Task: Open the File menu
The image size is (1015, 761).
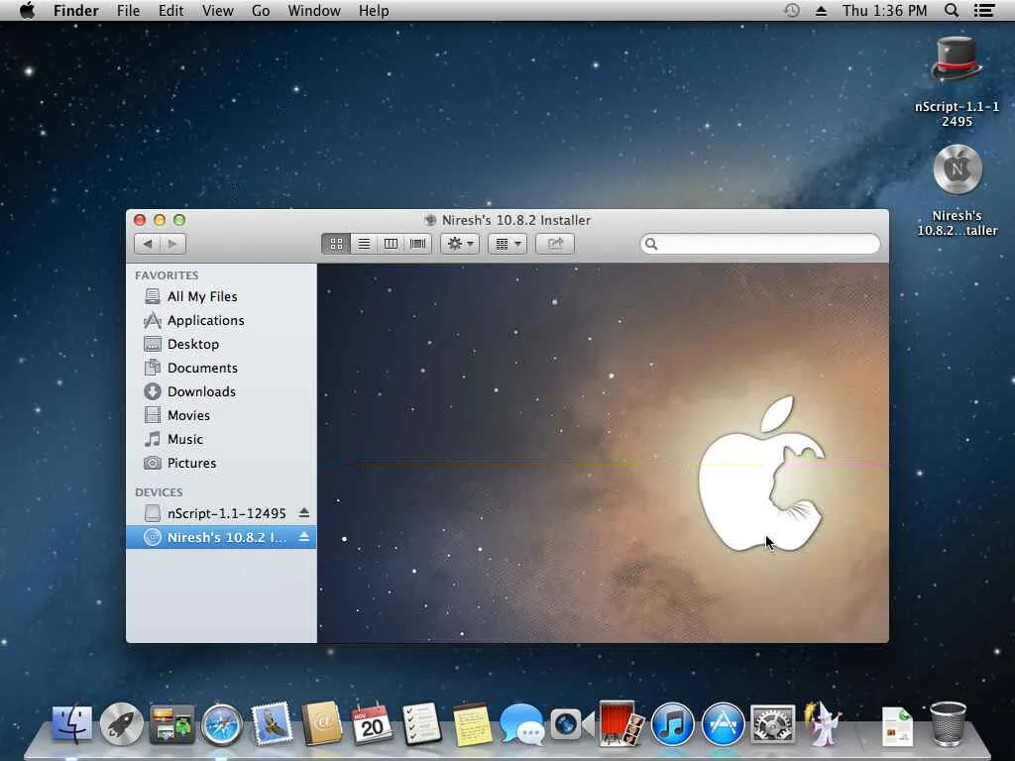Action: pyautogui.click(x=128, y=10)
